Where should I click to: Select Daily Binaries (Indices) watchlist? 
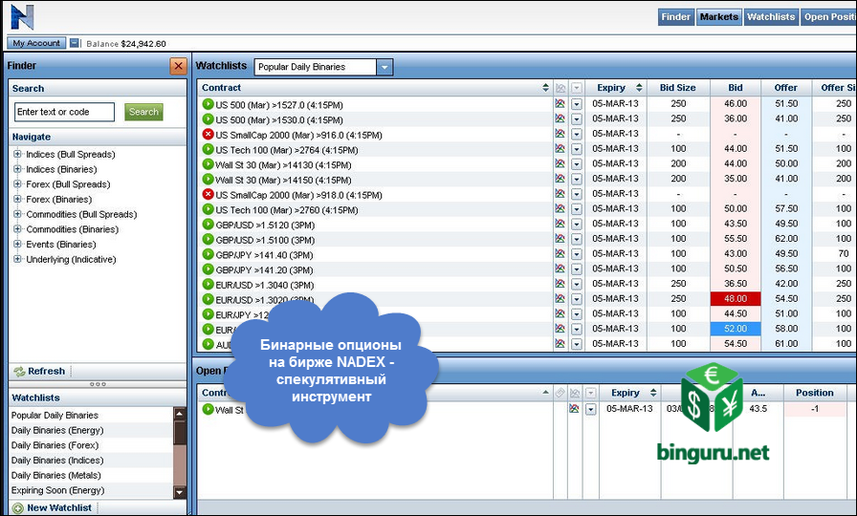click(57, 461)
